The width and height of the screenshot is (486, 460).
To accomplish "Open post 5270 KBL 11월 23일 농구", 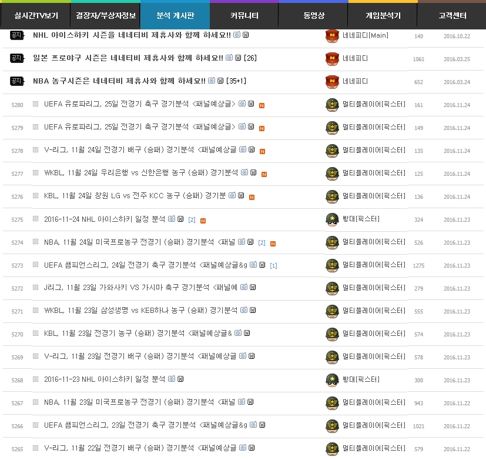I will 138,334.
